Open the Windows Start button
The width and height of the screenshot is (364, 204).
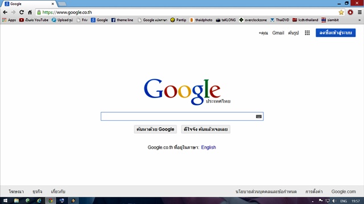click(x=5, y=201)
